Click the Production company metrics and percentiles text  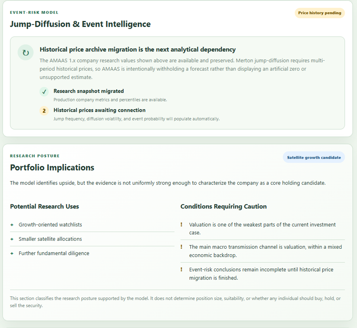tap(110, 100)
